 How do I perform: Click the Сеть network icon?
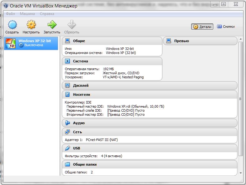(68, 132)
